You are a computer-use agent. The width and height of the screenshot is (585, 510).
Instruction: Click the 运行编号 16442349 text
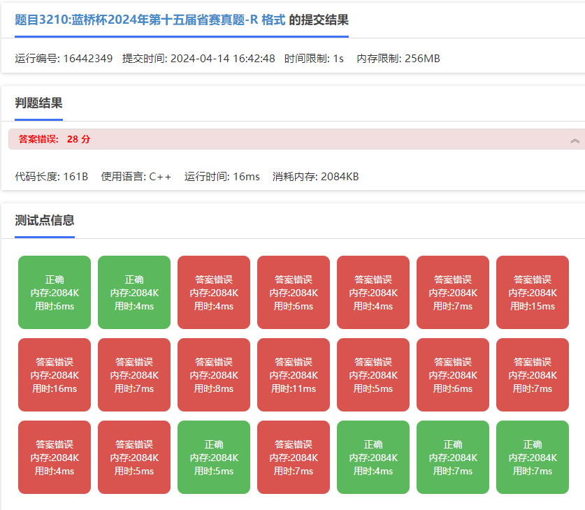(64, 59)
